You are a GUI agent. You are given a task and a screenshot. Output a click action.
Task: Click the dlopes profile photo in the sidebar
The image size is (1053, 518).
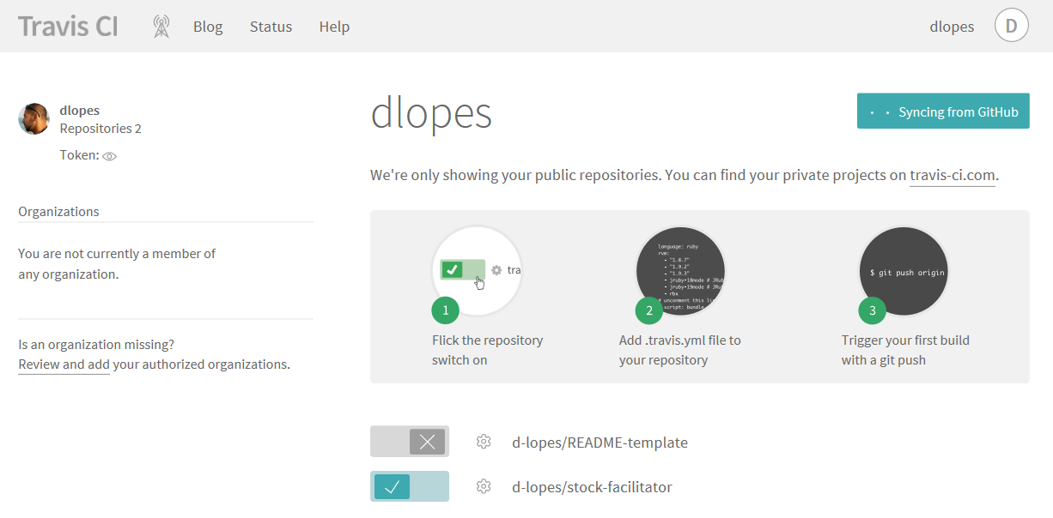point(33,119)
